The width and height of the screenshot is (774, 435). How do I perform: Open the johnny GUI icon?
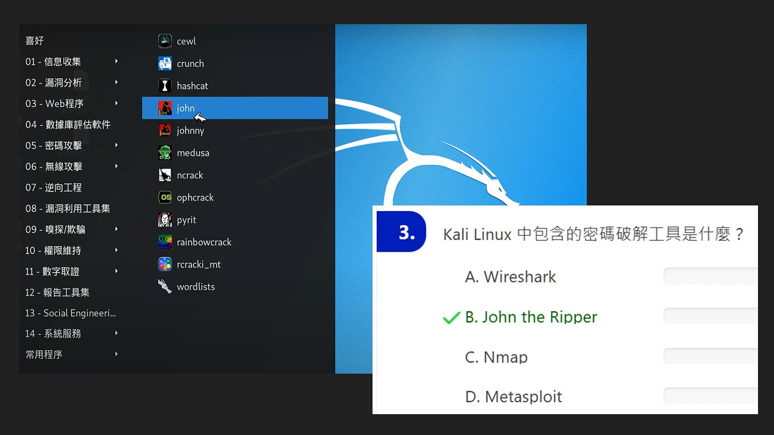click(x=165, y=130)
